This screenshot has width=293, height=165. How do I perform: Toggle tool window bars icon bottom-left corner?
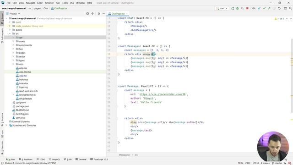pos(2,163)
